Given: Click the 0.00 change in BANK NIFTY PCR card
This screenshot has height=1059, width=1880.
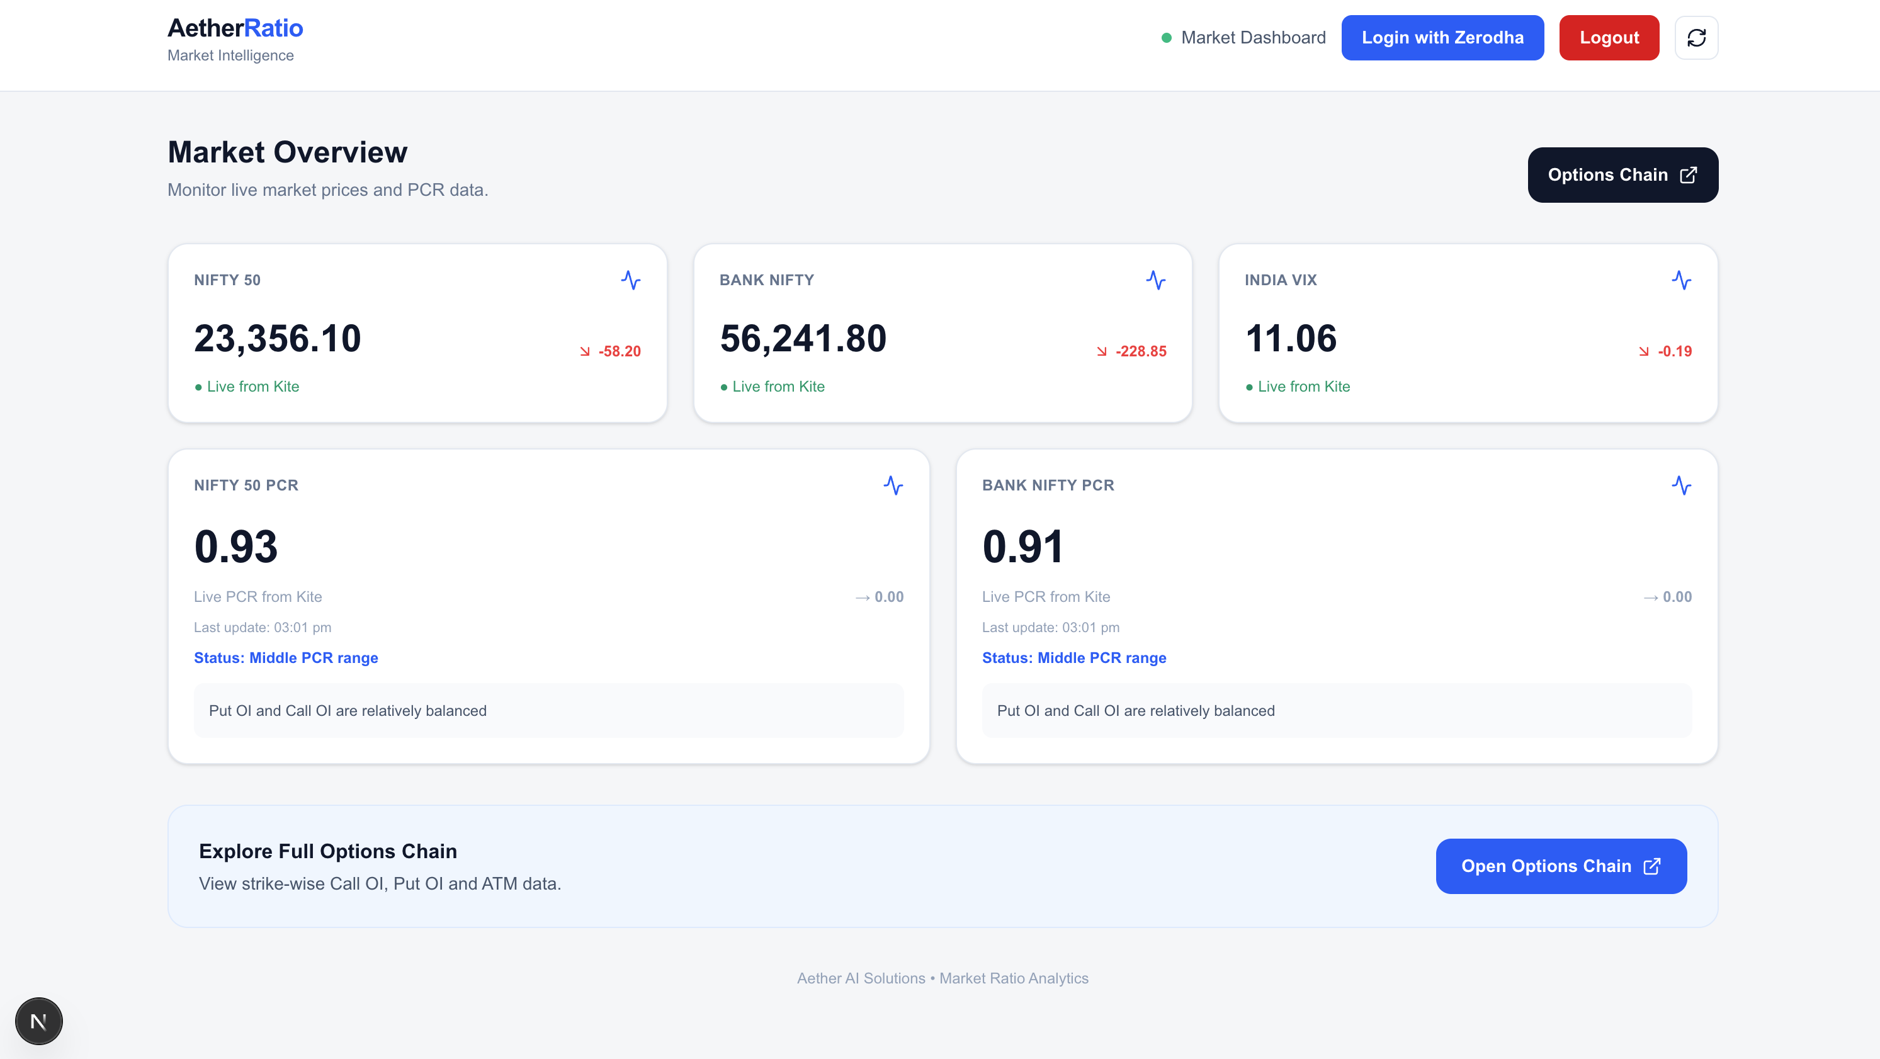Looking at the screenshot, I should pyautogui.click(x=1677, y=597).
